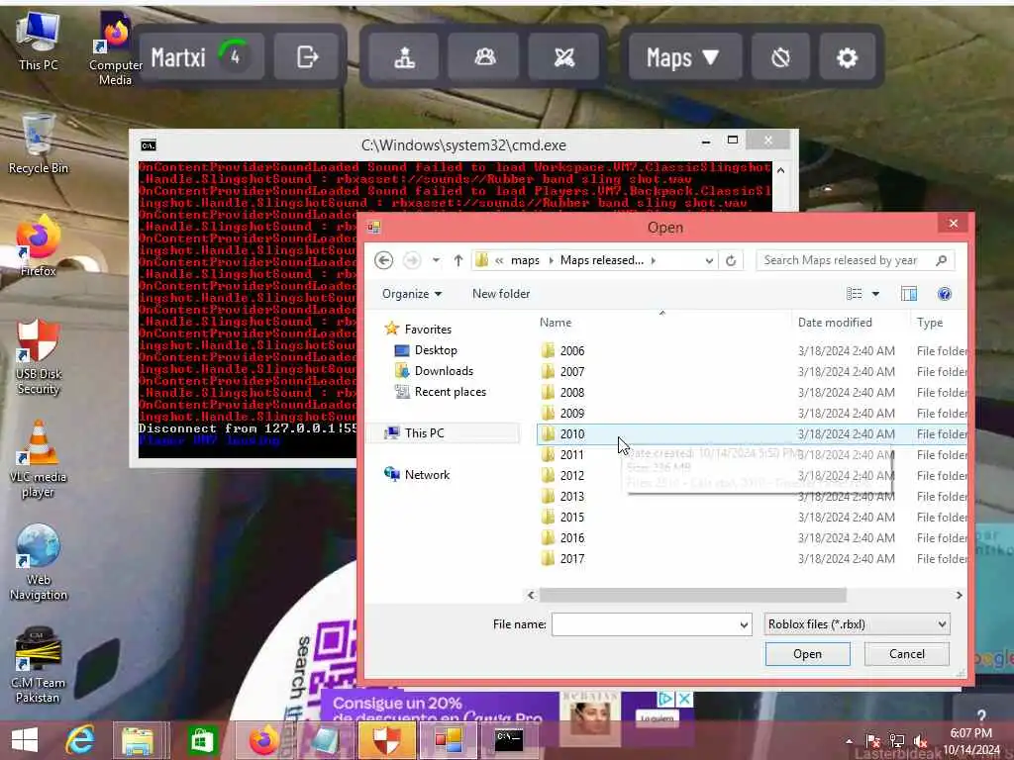Select the 2010 folder

(x=752, y=433)
